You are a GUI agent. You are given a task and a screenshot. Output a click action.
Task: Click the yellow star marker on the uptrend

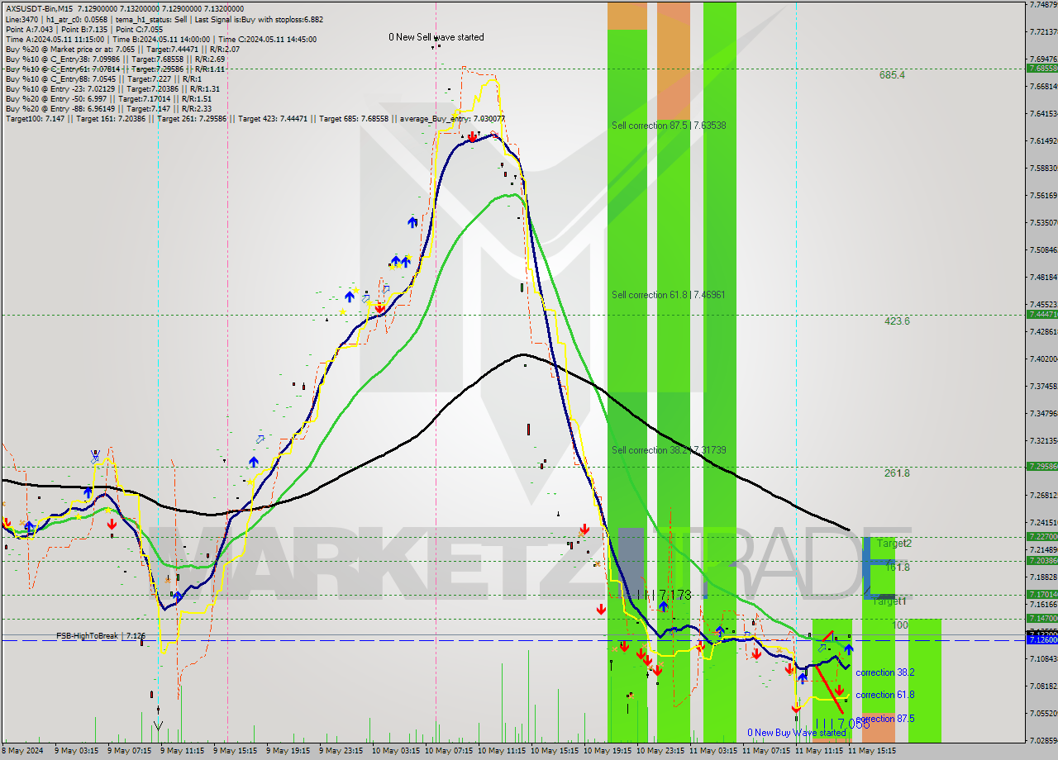click(342, 311)
